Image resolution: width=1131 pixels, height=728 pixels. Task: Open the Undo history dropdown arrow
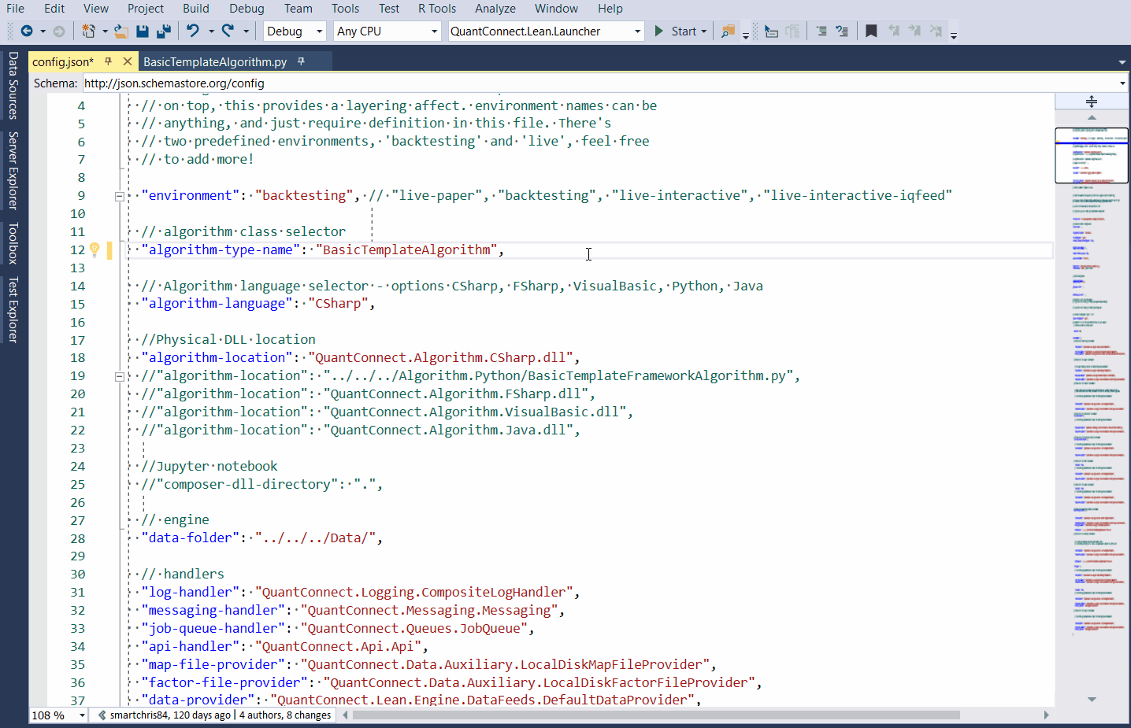pos(211,31)
